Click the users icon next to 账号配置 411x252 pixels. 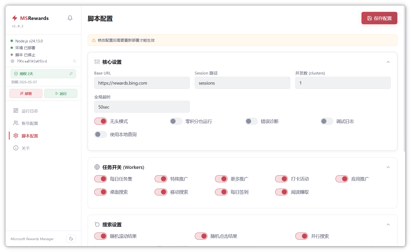coord(16,123)
